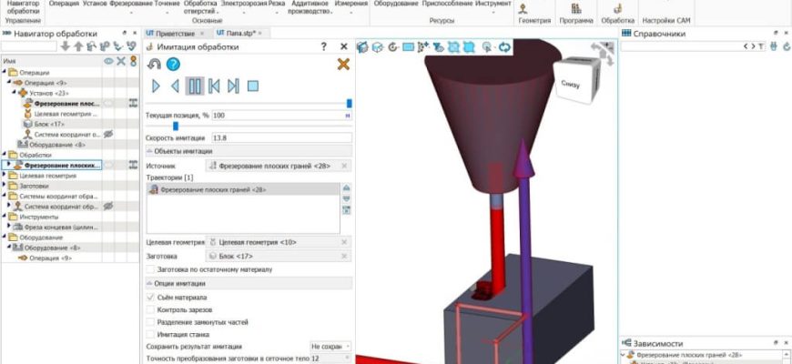Click the undo arrow in simulation dialog
Viewport: 792px width, 364px height.
[x=154, y=64]
